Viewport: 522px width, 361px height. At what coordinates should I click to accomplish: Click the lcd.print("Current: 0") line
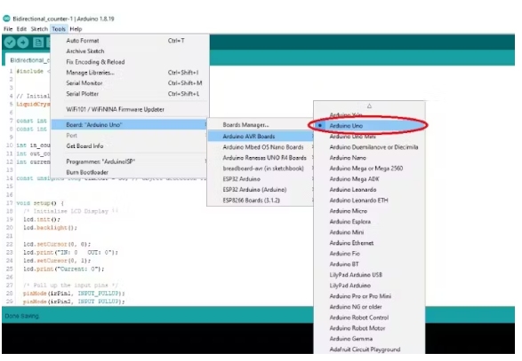pos(64,269)
